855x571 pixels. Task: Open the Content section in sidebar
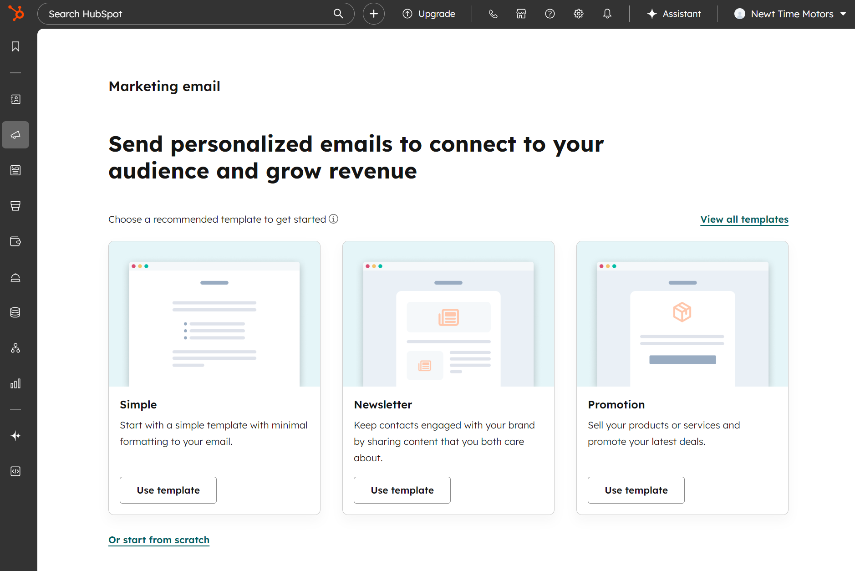15,170
